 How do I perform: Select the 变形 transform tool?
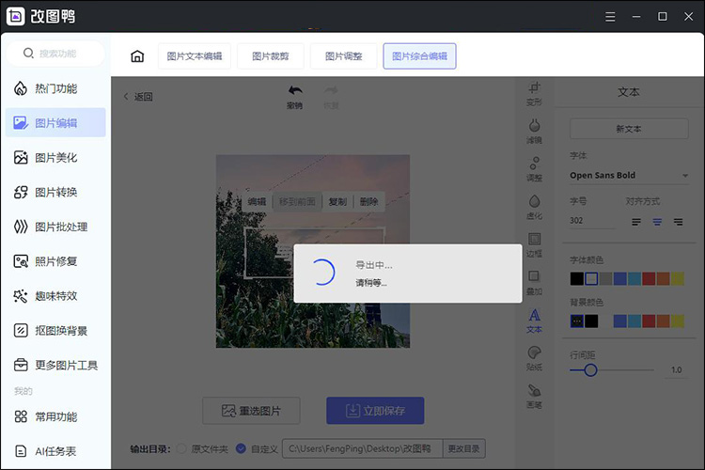point(534,93)
